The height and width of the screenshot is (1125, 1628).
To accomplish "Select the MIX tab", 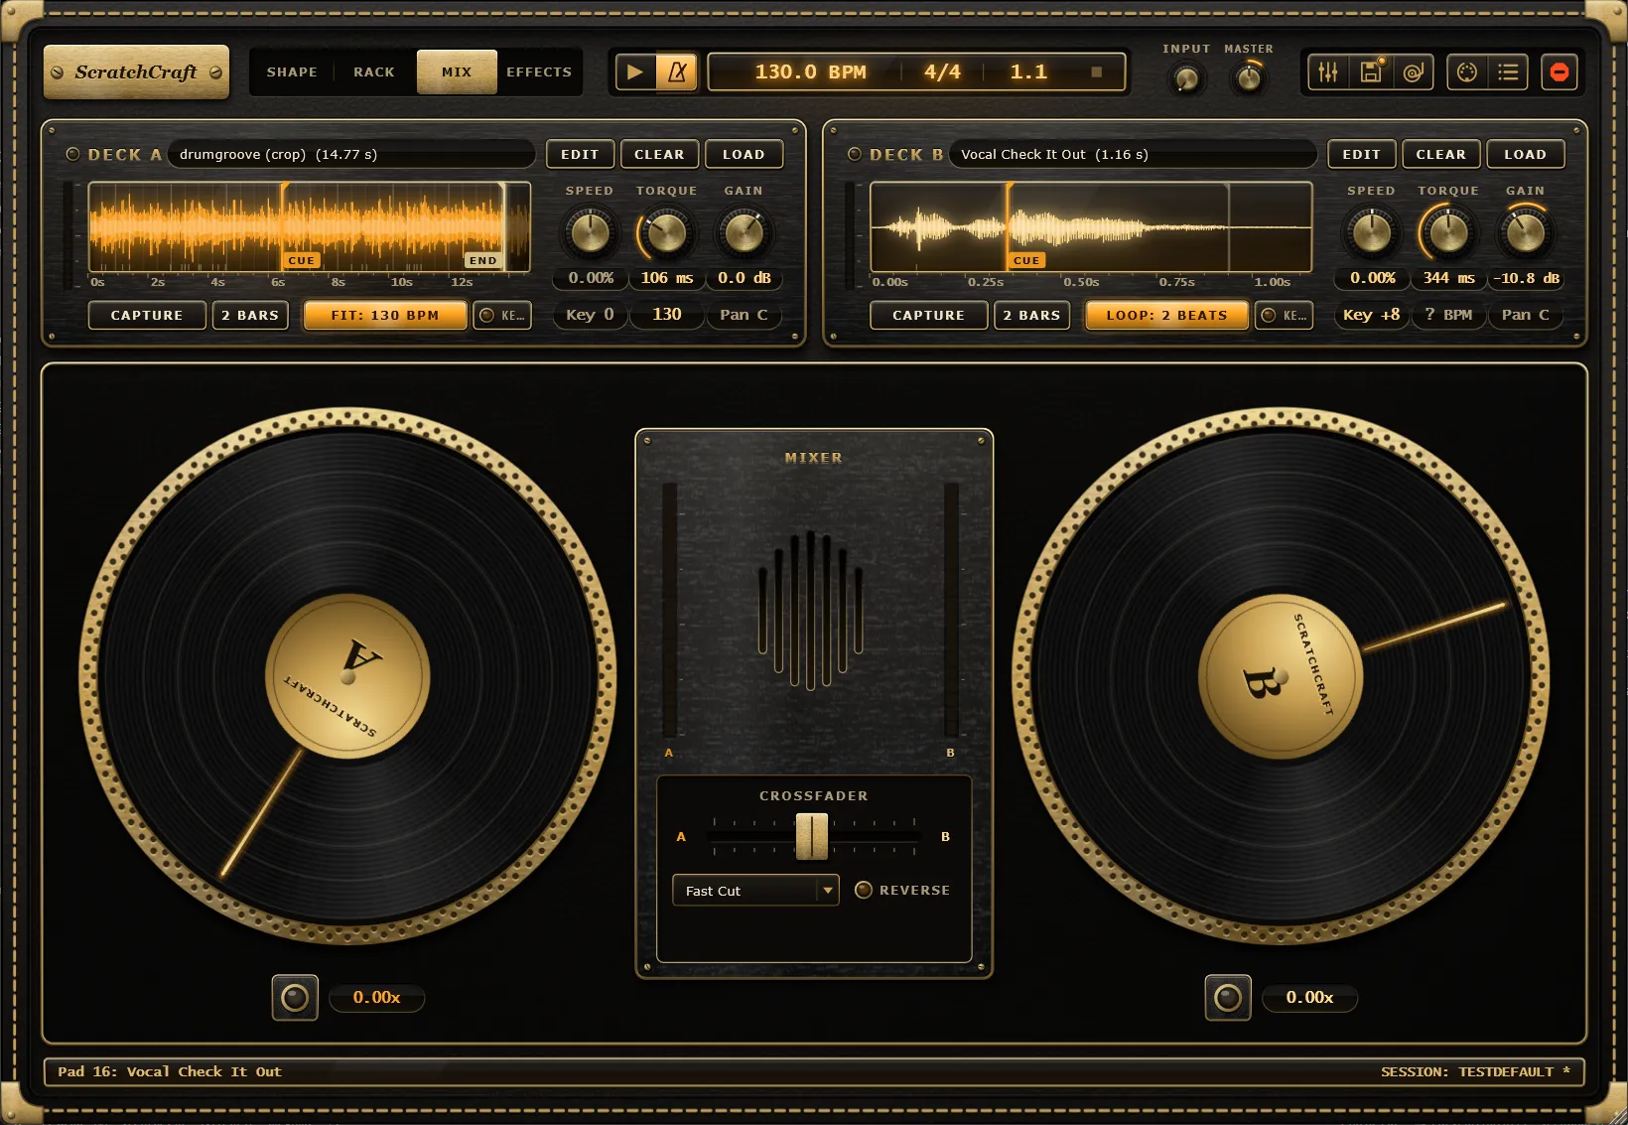I will pos(457,72).
